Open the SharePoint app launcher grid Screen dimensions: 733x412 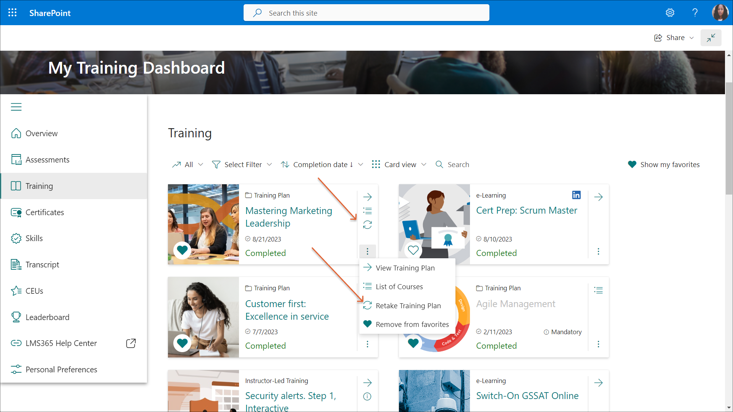12,13
